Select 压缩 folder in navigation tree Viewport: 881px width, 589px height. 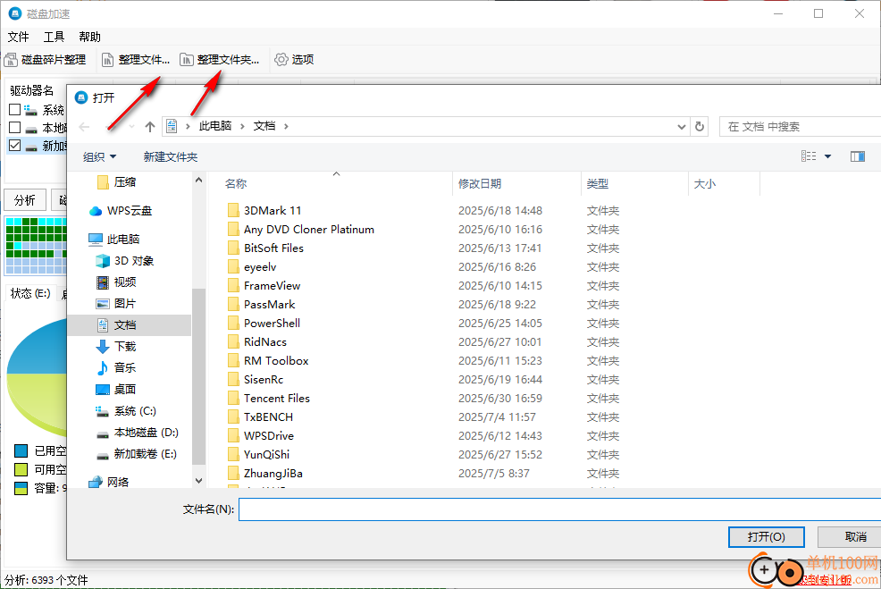pyautogui.click(x=125, y=182)
